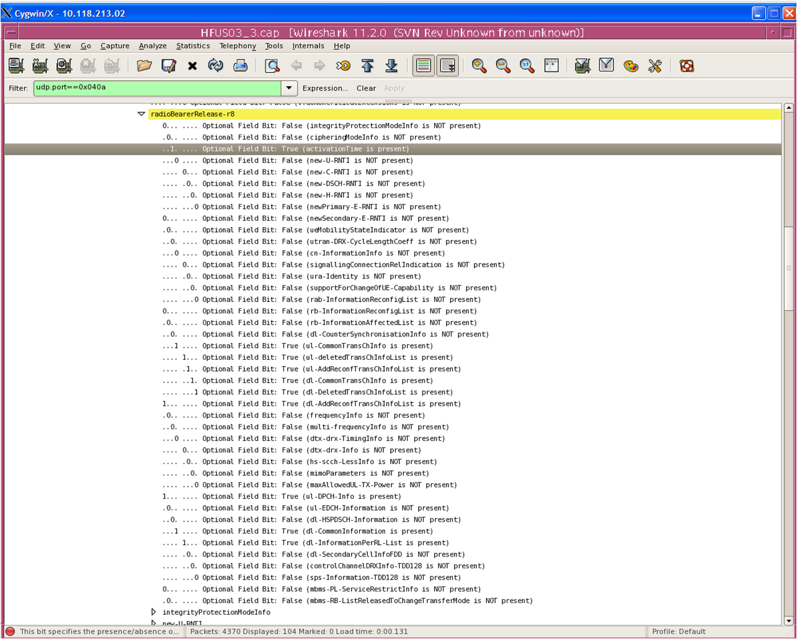Open the filter history dropdown arrow

289,88
